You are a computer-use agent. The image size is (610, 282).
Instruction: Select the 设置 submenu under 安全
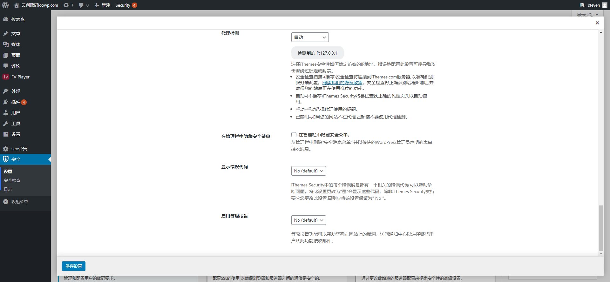click(x=8, y=171)
